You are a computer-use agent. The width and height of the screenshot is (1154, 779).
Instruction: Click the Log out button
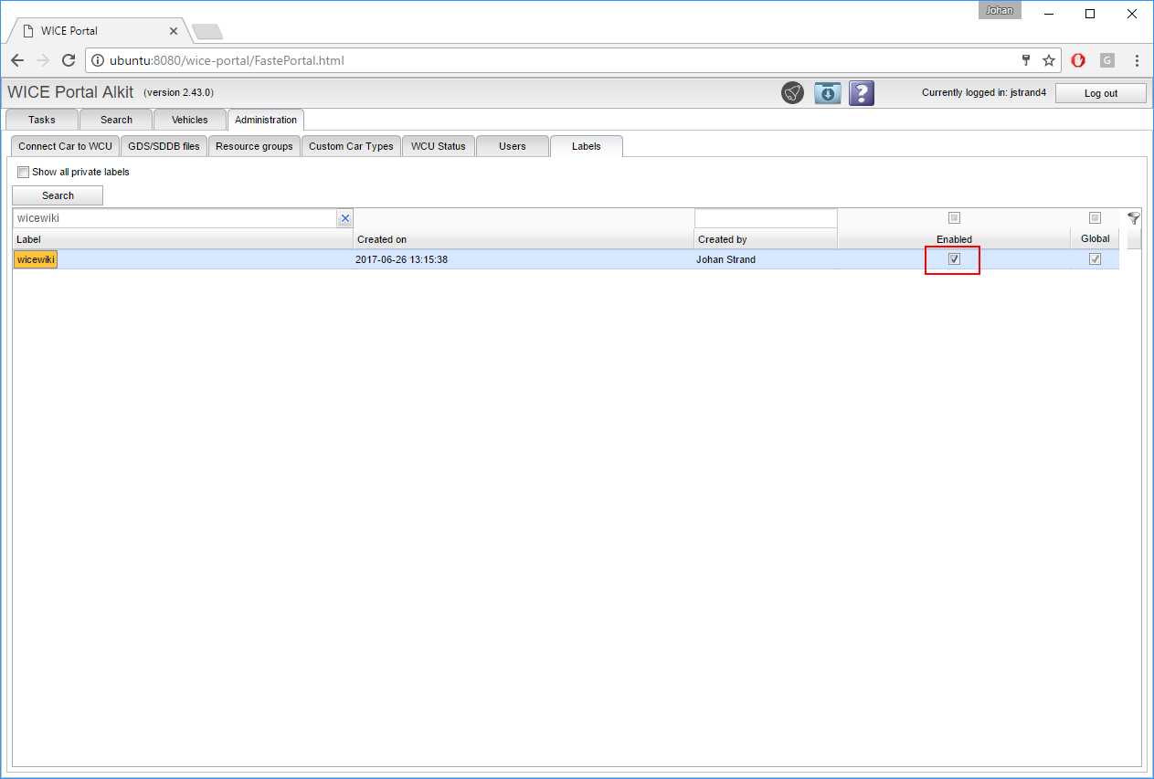[1100, 93]
